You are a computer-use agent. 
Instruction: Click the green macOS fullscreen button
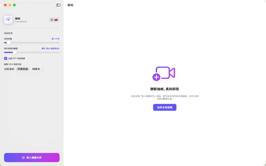14,5
